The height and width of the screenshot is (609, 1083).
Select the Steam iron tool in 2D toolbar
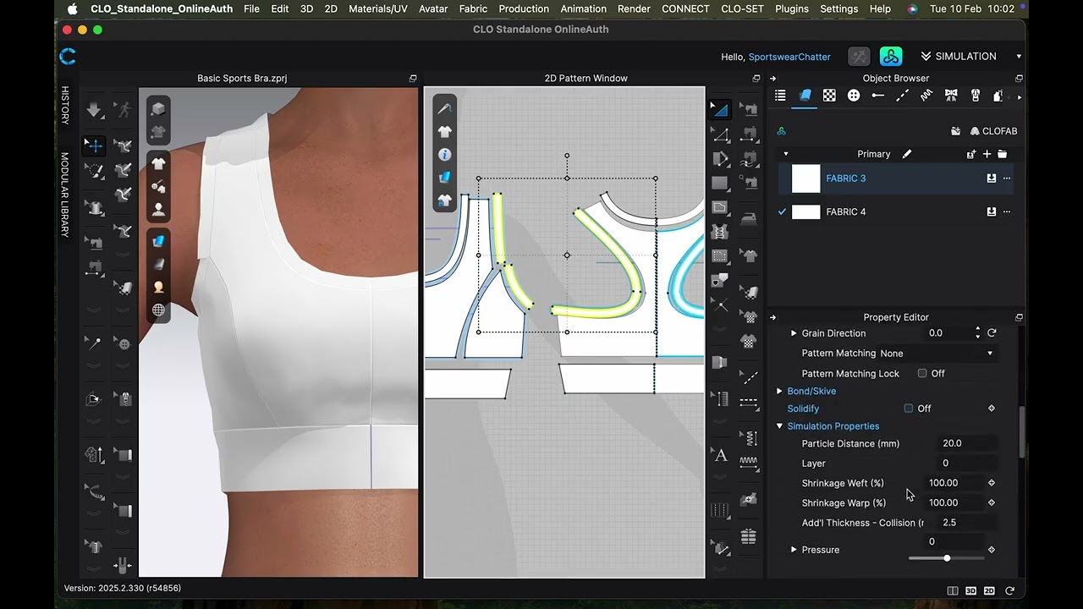click(749, 219)
